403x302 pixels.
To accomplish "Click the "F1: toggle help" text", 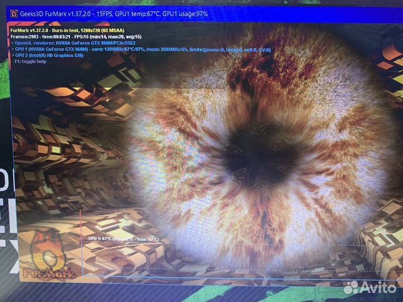I will point(30,62).
